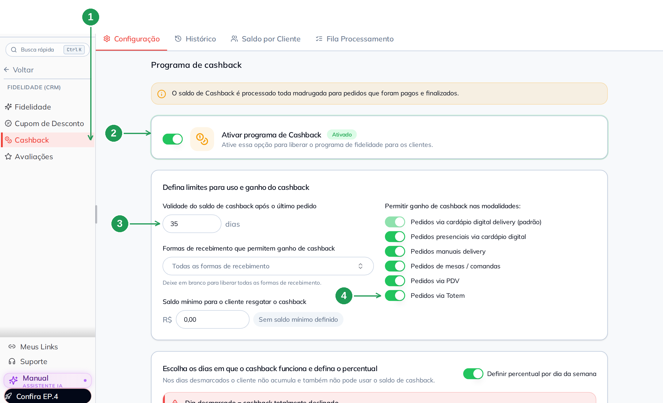
Task: Click the Voltar link
Action: point(19,70)
